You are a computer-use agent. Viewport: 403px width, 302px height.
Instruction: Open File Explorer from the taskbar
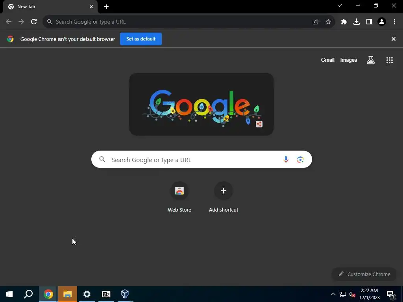(68, 294)
